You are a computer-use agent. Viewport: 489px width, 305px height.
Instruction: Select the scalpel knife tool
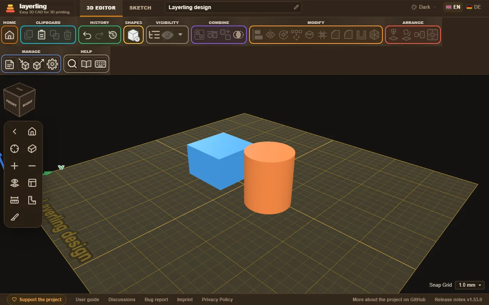(15, 217)
